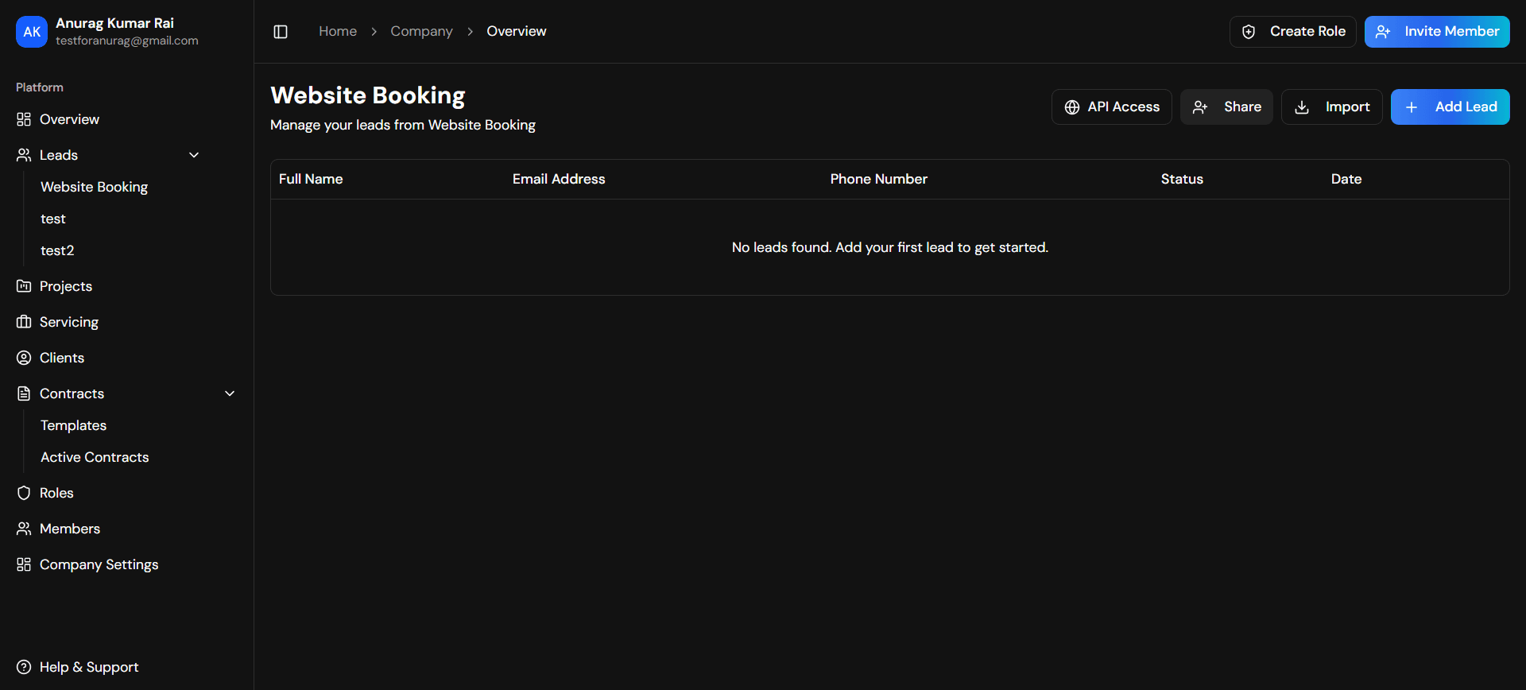Click the Clients icon in sidebar
1526x690 pixels.
(24, 358)
